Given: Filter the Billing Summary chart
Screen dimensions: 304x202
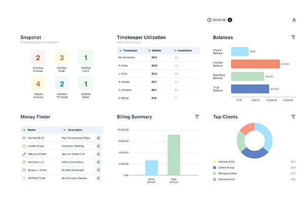Looking at the screenshot, I should [x=197, y=117].
